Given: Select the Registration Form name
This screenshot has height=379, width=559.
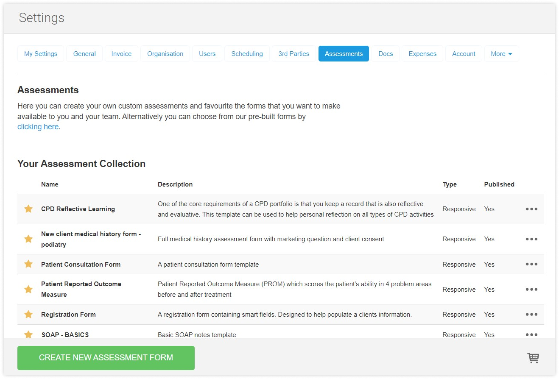Looking at the screenshot, I should click(x=68, y=315).
